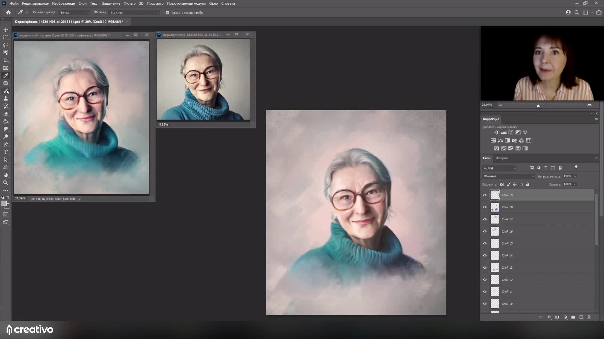Select the Eraser tool

pyautogui.click(x=6, y=114)
